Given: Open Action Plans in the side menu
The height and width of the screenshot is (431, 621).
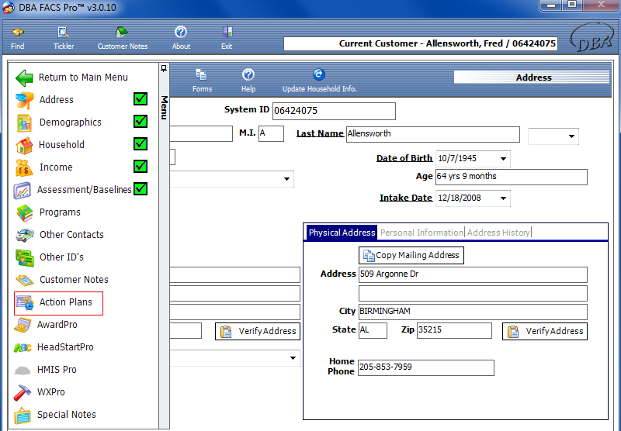Looking at the screenshot, I should [x=65, y=302].
